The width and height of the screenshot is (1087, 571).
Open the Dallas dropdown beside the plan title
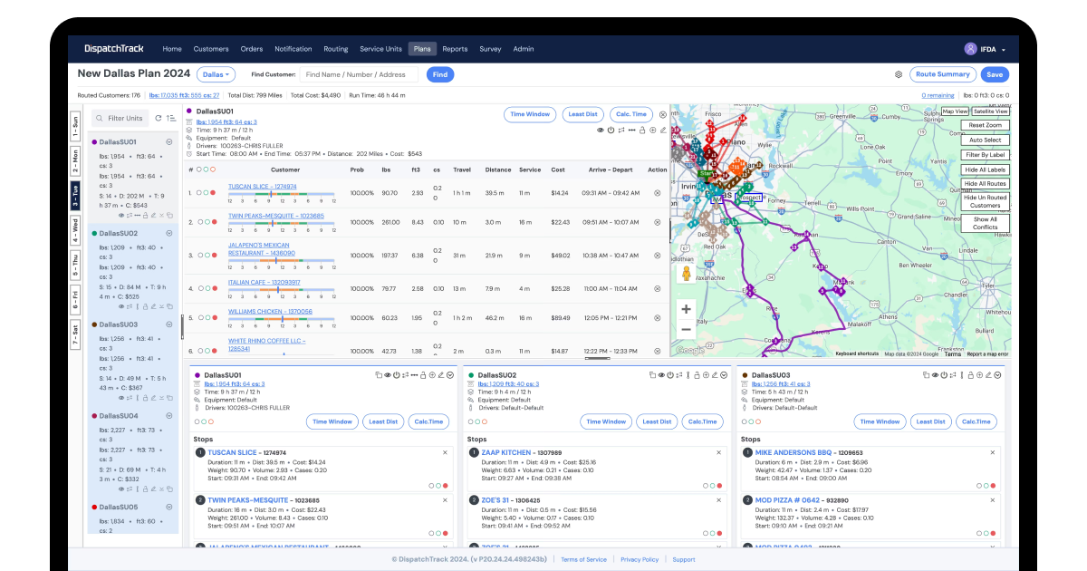pos(216,74)
